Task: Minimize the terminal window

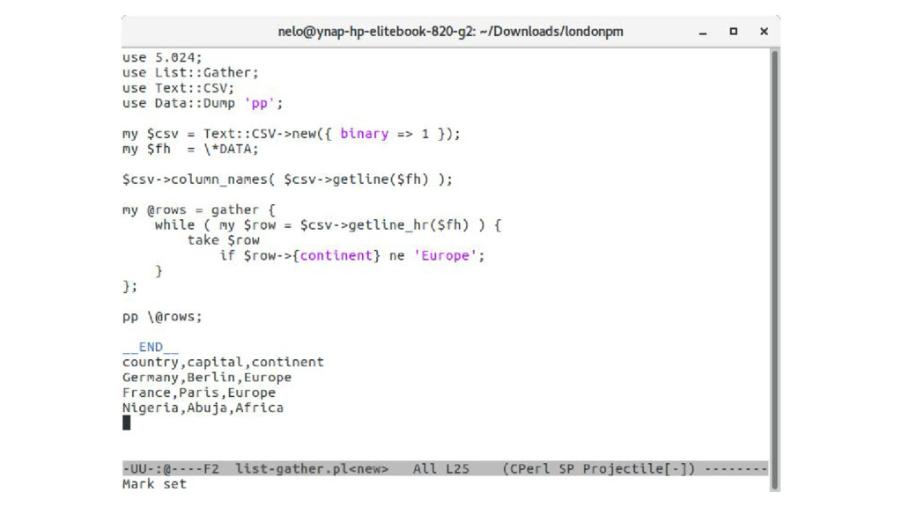Action: [702, 33]
